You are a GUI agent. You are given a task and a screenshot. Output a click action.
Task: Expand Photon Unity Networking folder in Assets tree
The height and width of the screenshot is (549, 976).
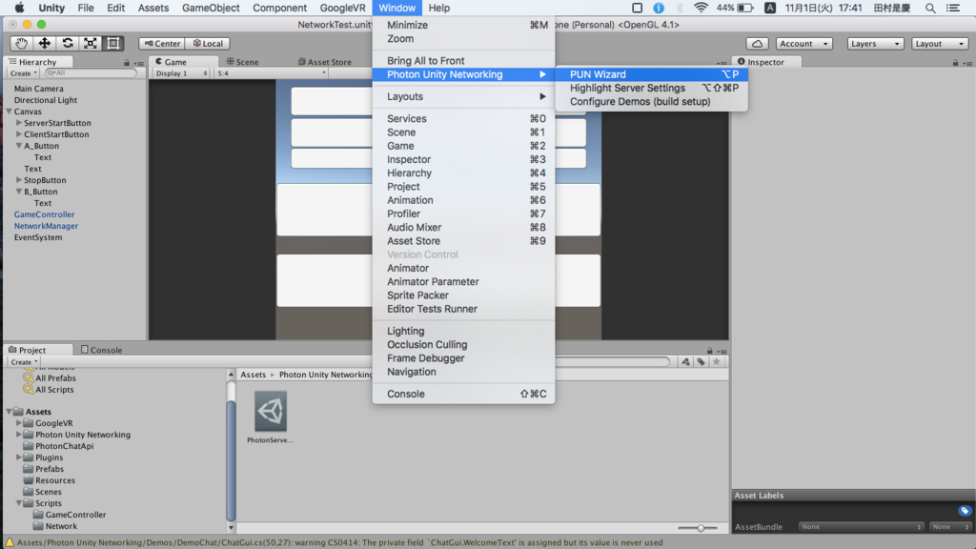point(19,435)
